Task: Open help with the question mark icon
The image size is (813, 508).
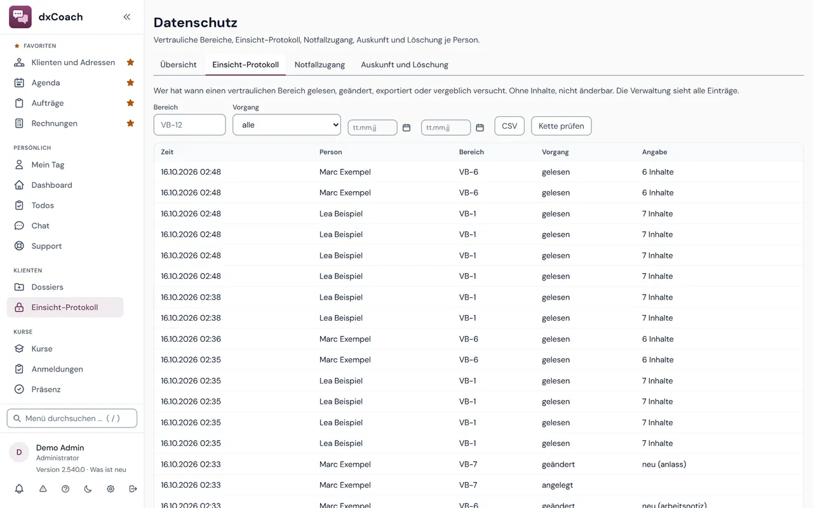Action: click(65, 489)
